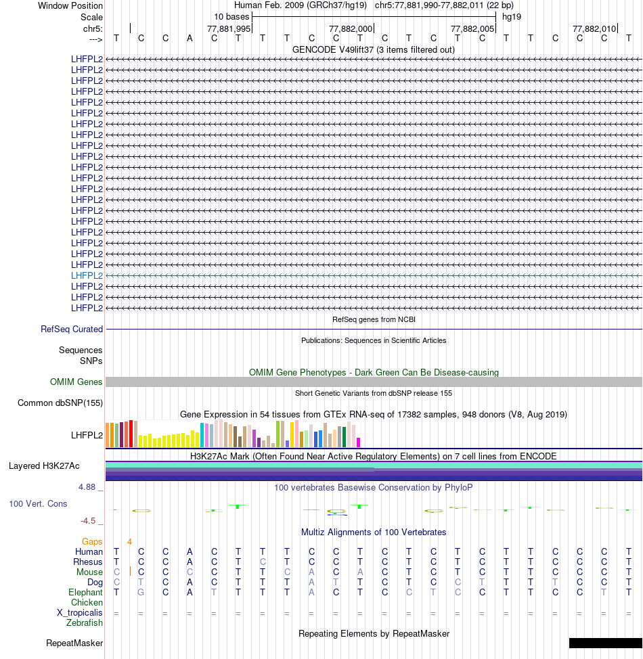Click the 'Zebrafish' alignment row label
The height and width of the screenshot is (659, 643).
[x=84, y=623]
